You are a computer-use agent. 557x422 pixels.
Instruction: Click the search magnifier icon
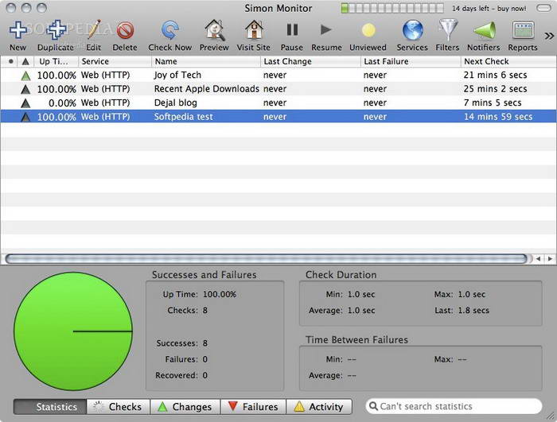pyautogui.click(x=373, y=406)
